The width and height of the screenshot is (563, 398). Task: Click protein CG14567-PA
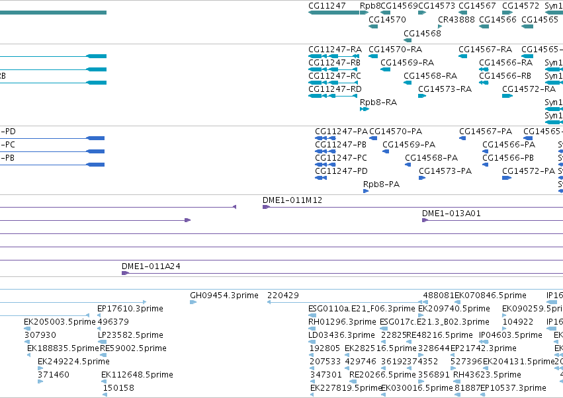[486, 132]
